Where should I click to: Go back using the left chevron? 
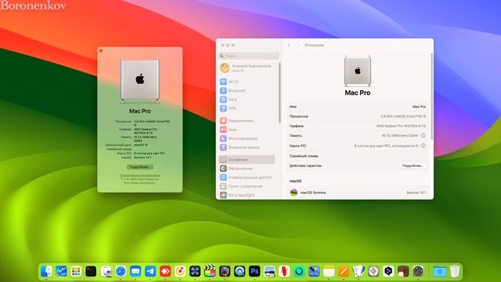pos(290,45)
